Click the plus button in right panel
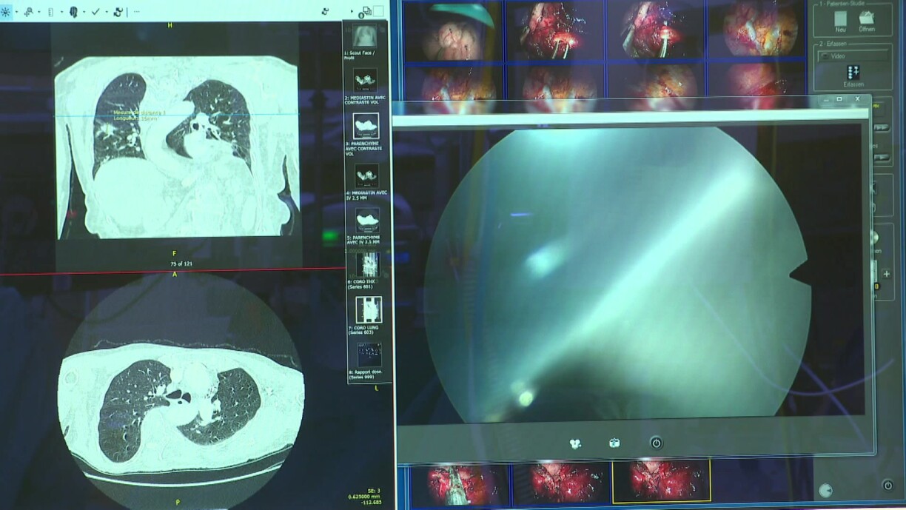The image size is (906, 510). click(x=887, y=274)
